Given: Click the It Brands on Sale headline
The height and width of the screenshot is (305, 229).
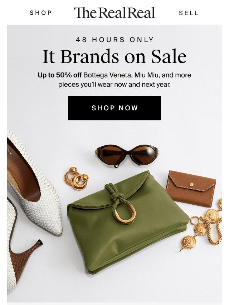Looking at the screenshot, I should coord(114,56).
